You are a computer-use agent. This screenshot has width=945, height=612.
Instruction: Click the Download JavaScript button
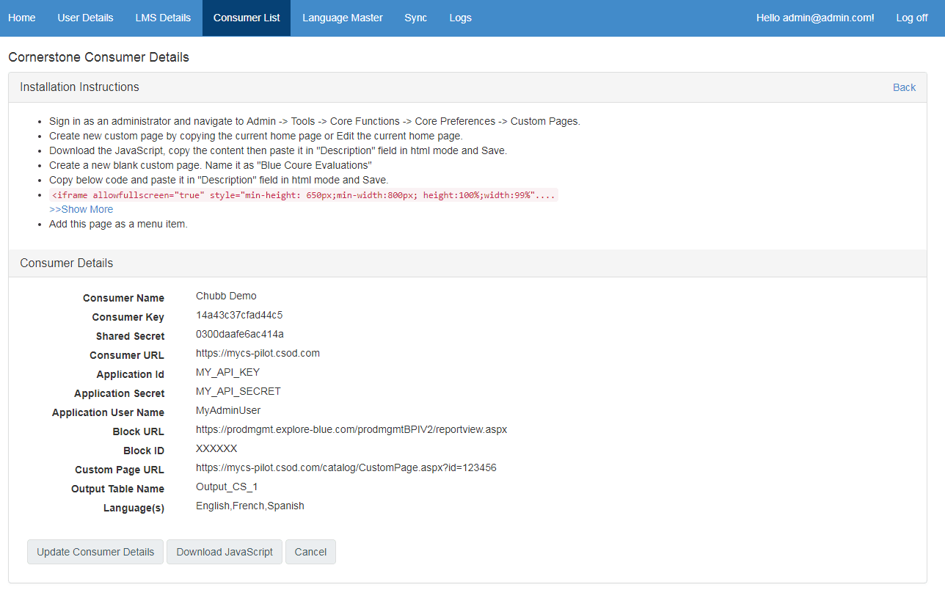(x=225, y=552)
